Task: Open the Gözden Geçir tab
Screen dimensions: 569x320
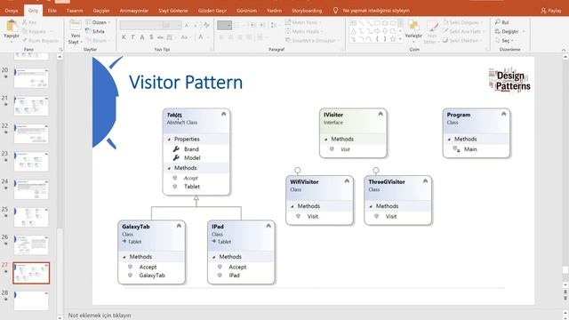Action: [212, 11]
